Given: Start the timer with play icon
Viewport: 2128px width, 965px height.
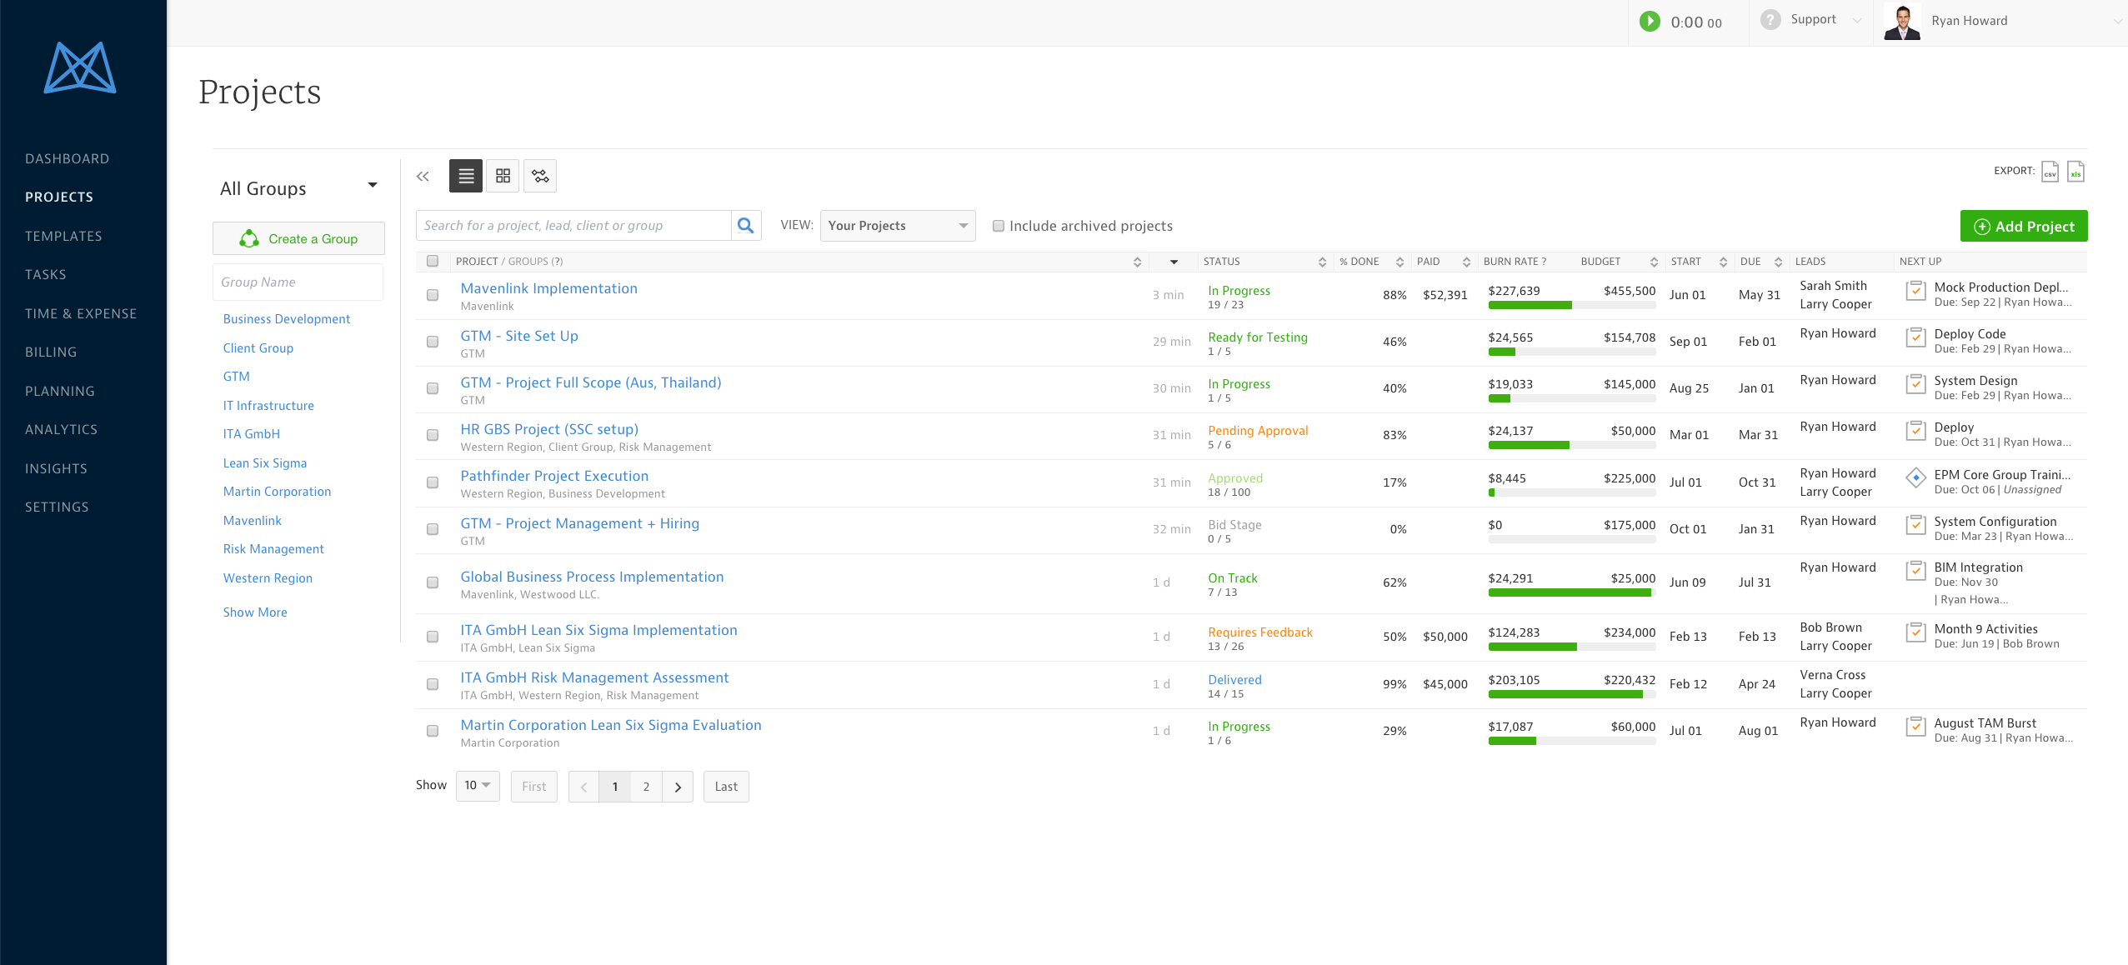Looking at the screenshot, I should click(x=1650, y=22).
